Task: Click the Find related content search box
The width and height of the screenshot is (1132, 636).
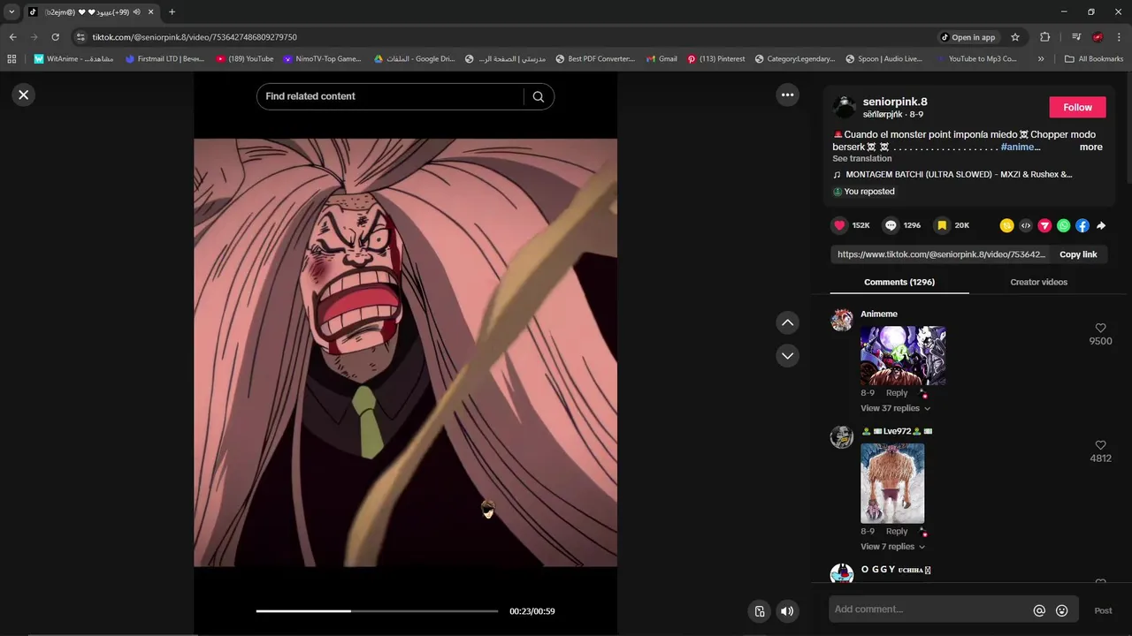Action: 391,96
